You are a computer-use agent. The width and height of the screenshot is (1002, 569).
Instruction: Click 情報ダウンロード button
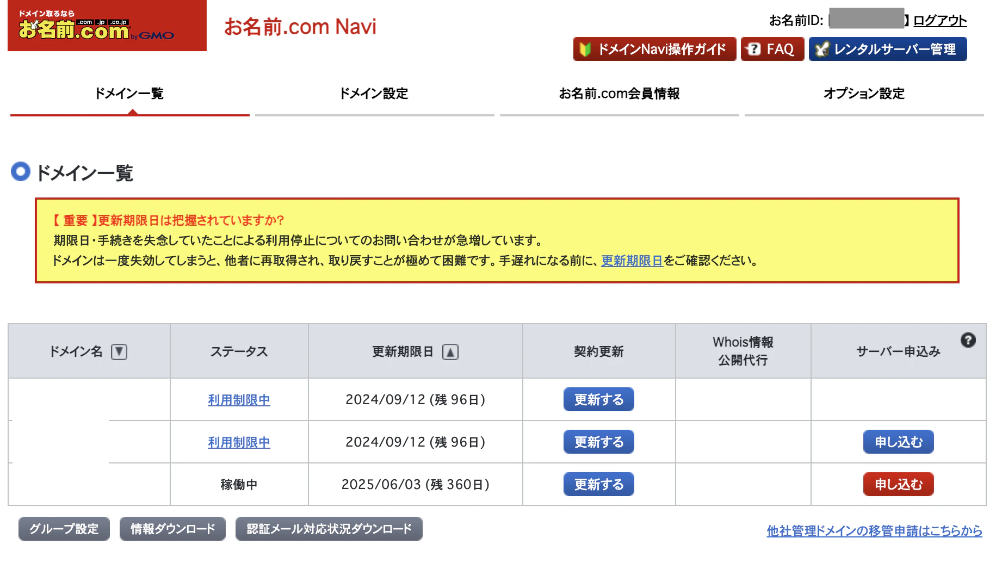click(x=173, y=529)
